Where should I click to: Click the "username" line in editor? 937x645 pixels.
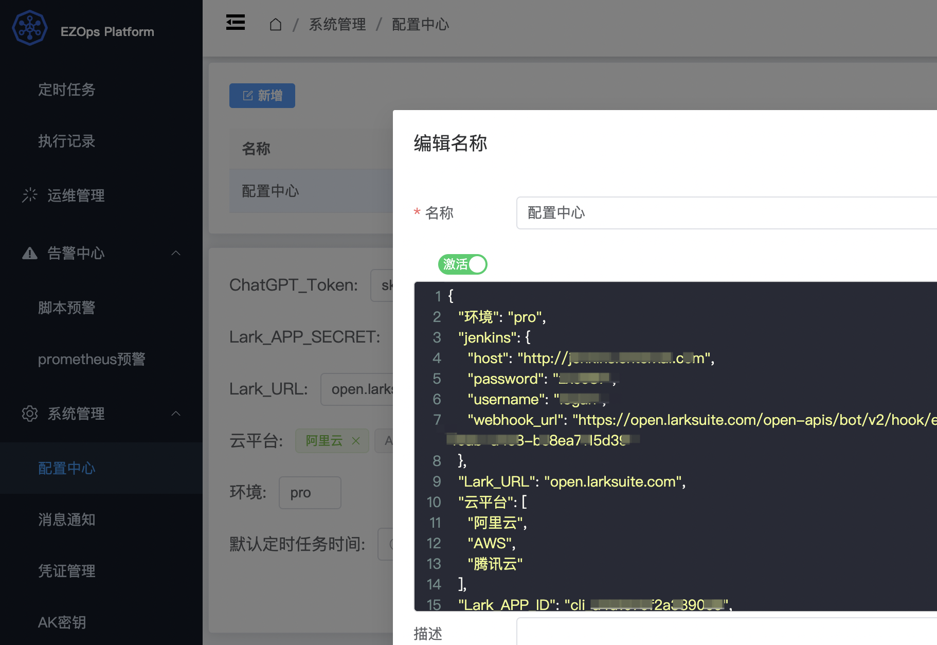point(537,399)
